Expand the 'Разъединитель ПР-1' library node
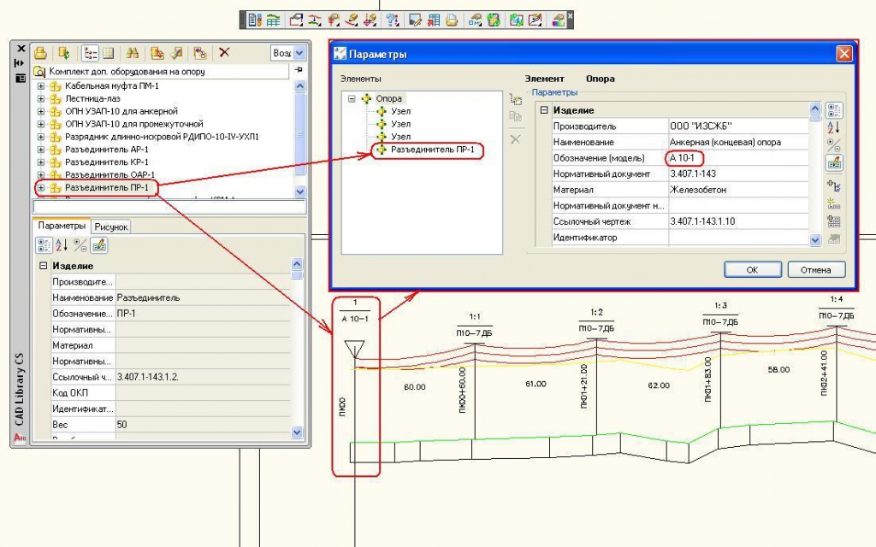 (x=41, y=188)
